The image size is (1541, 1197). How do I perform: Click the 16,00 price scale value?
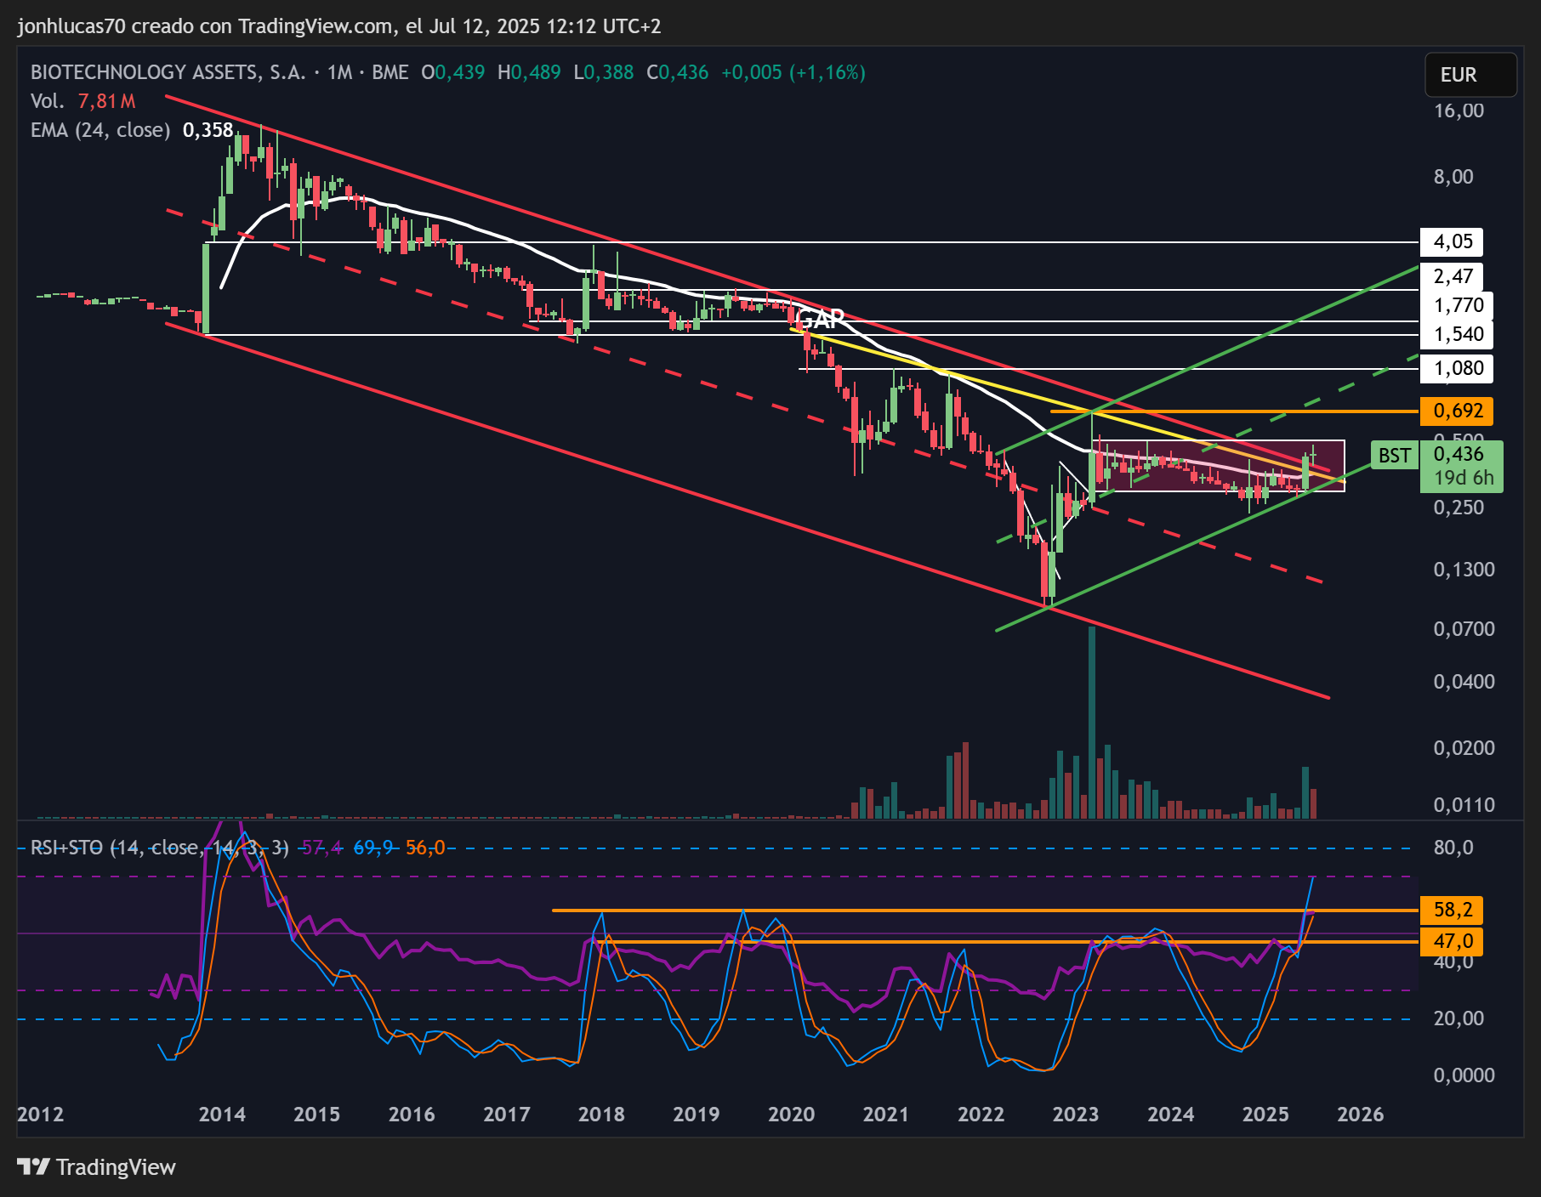[x=1459, y=111]
